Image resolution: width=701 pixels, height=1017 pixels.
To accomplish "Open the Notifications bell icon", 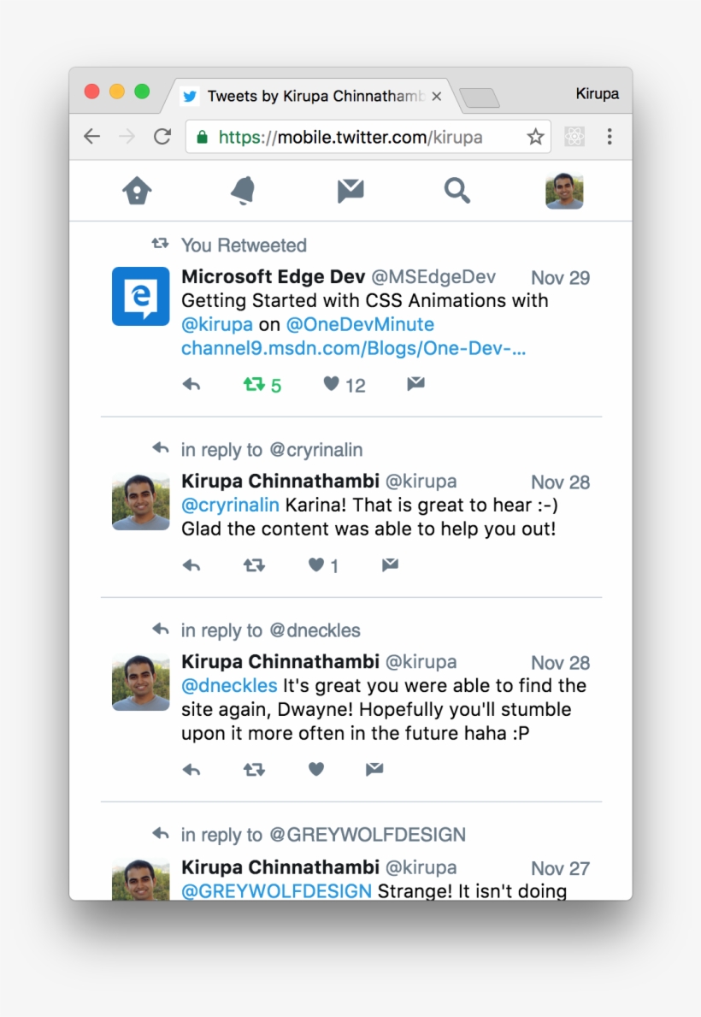I will (244, 190).
